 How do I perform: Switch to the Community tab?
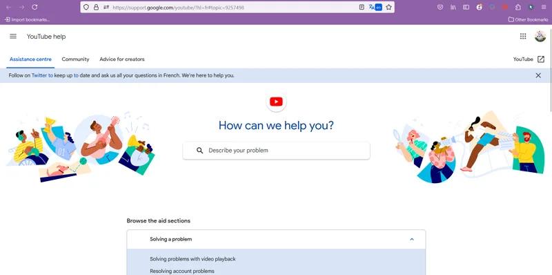pos(75,59)
